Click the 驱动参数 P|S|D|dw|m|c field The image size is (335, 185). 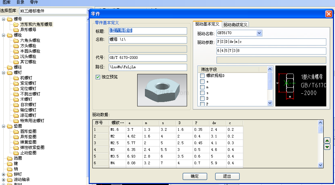click(x=271, y=42)
